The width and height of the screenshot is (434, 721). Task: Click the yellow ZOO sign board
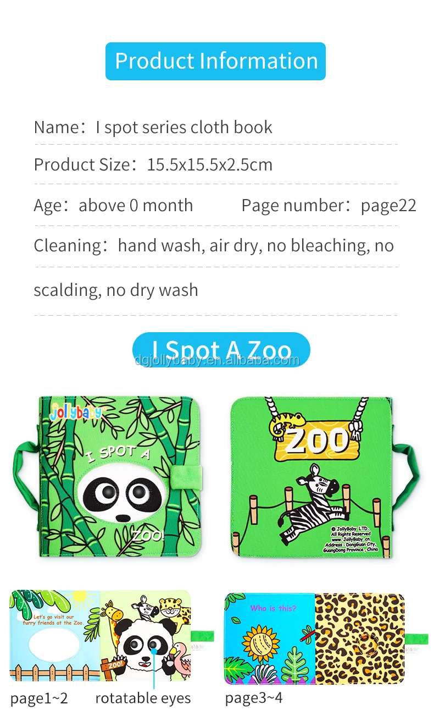(x=317, y=441)
